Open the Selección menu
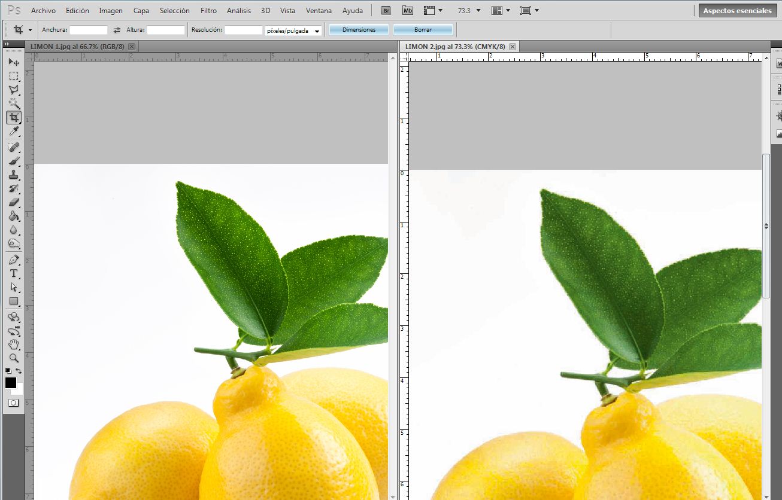This screenshot has width=782, height=500. click(x=175, y=11)
